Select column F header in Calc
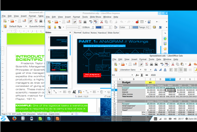 pos(180,79)
